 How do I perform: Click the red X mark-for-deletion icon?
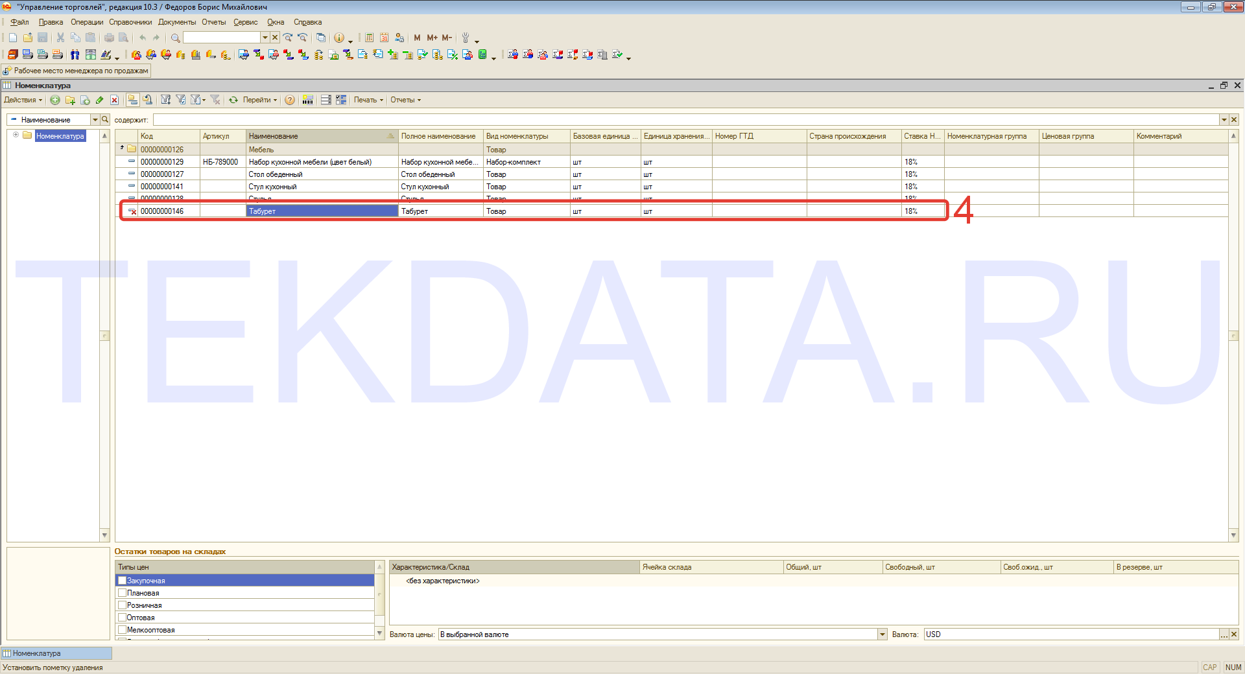[114, 100]
